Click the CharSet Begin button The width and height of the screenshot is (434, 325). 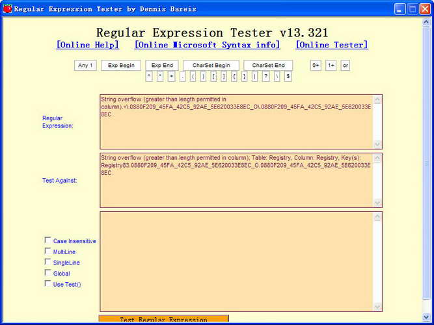[211, 66]
